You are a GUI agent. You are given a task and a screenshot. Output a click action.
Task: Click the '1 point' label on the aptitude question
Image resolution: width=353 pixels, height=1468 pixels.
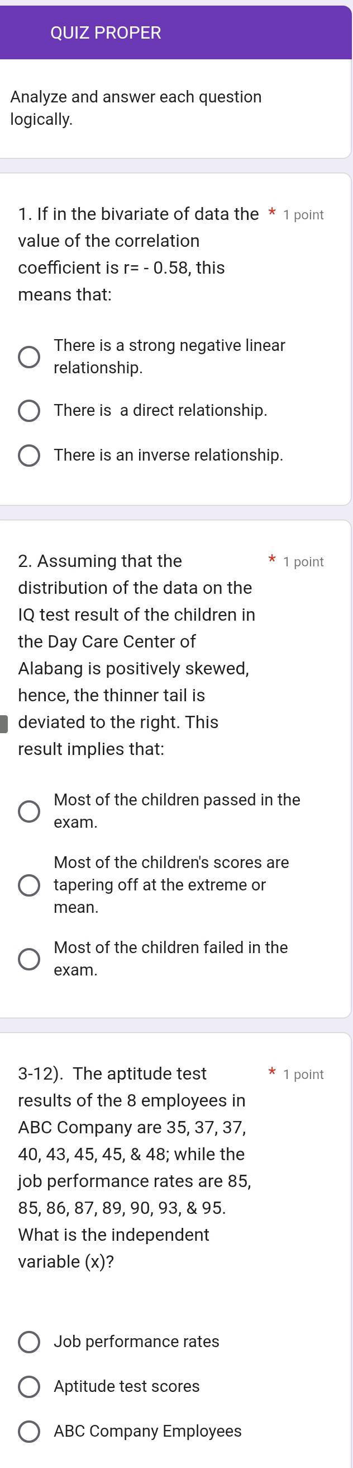(303, 1075)
